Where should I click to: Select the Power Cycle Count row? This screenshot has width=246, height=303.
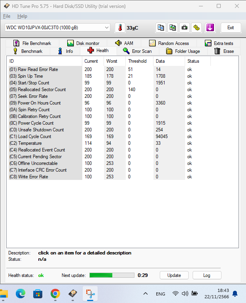(x=110, y=123)
